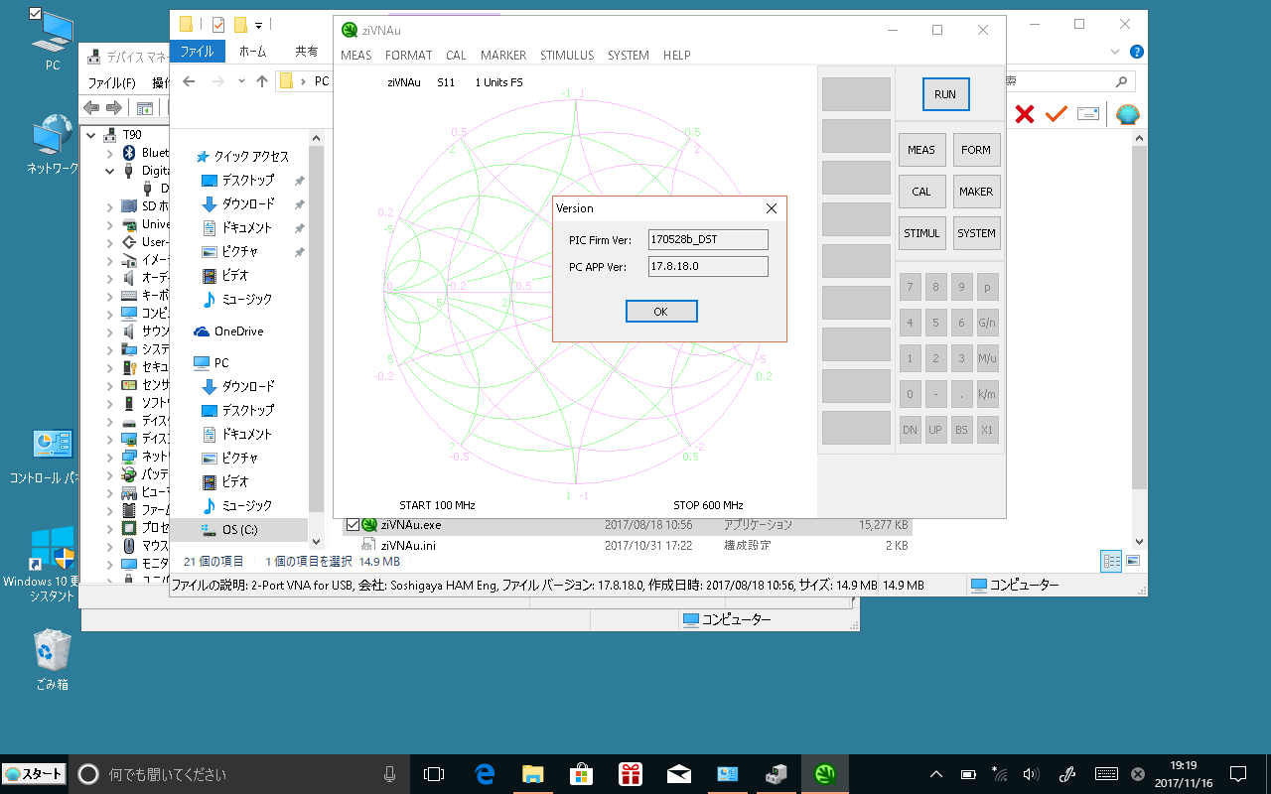The image size is (1271, 794).
Task: Open ごみ箱 recycle bin desktop icon
Action: point(52,658)
